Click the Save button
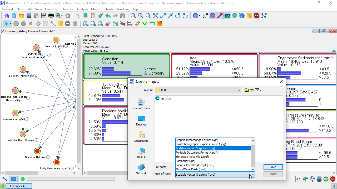 (x=273, y=167)
